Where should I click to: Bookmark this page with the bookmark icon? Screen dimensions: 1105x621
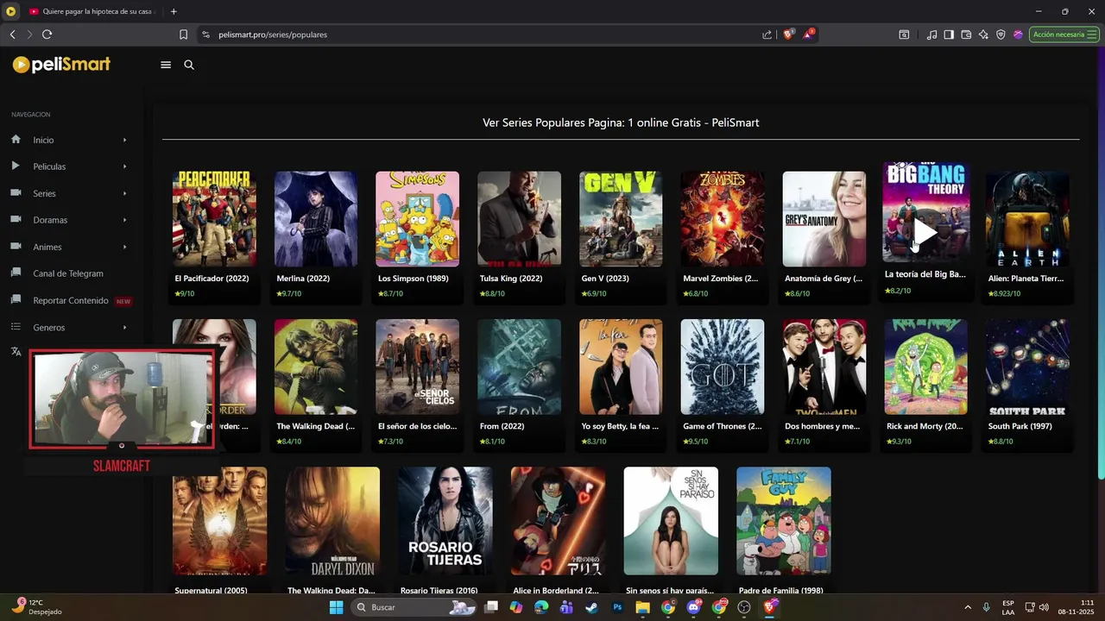pyautogui.click(x=183, y=34)
